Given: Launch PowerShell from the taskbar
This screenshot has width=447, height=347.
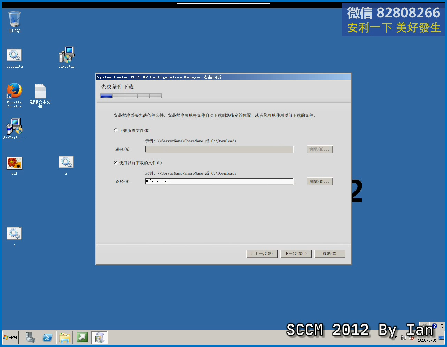Looking at the screenshot, I should click(47, 337).
